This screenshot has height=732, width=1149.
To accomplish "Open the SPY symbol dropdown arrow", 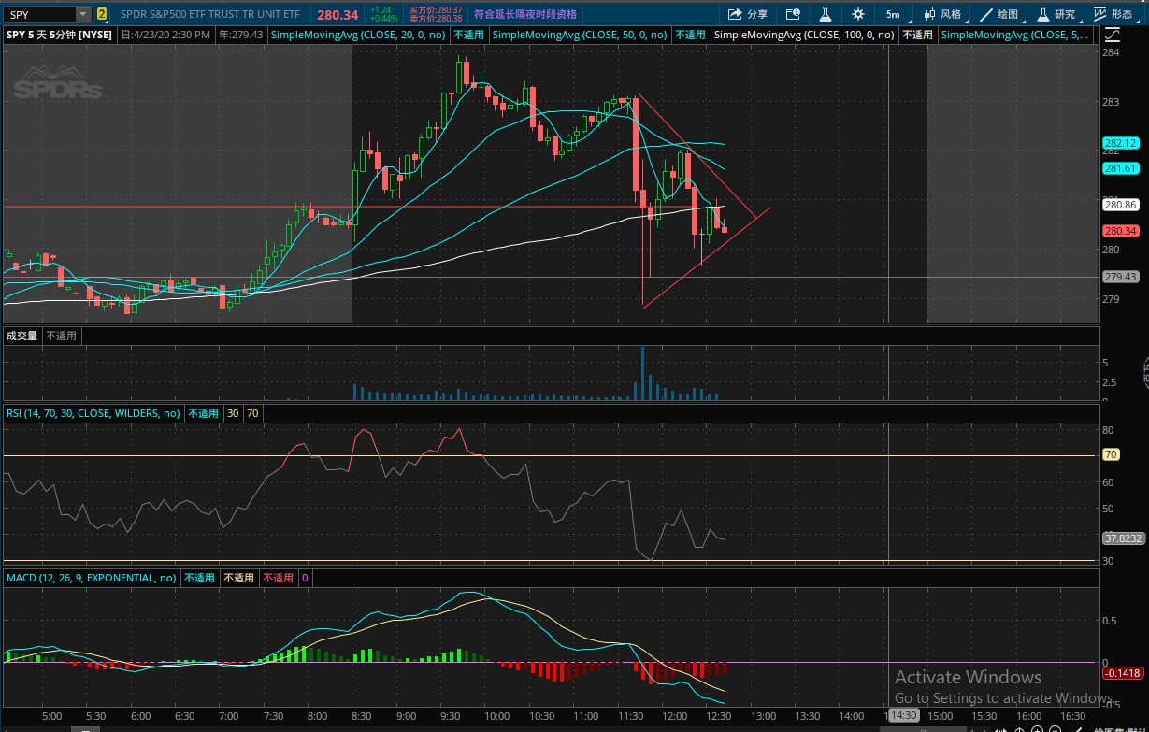I will (83, 14).
